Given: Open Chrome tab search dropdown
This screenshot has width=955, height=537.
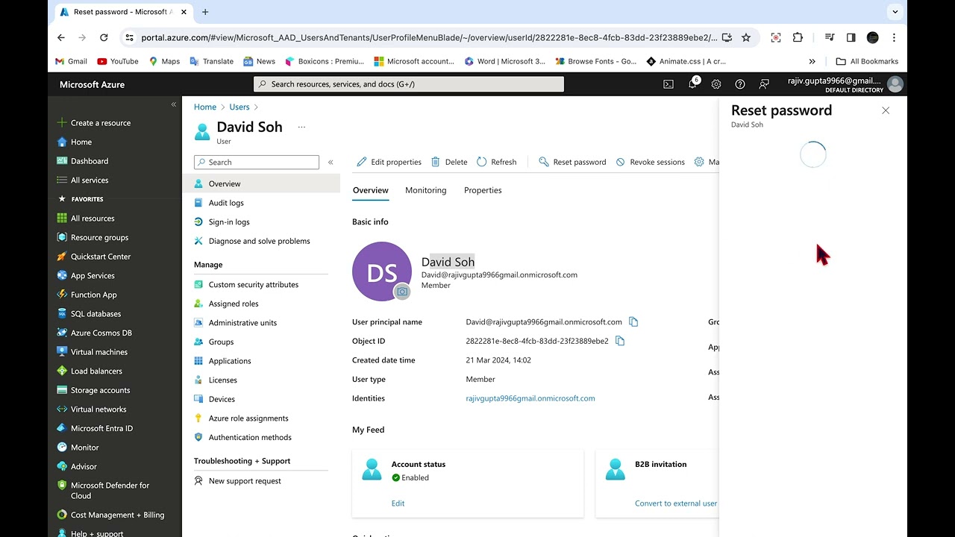Looking at the screenshot, I should point(895,12).
